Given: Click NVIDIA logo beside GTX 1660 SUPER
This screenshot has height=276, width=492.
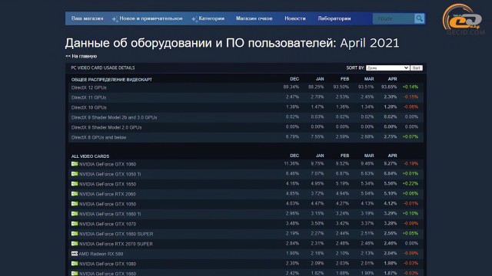Looking at the screenshot, I should (x=75, y=234).
